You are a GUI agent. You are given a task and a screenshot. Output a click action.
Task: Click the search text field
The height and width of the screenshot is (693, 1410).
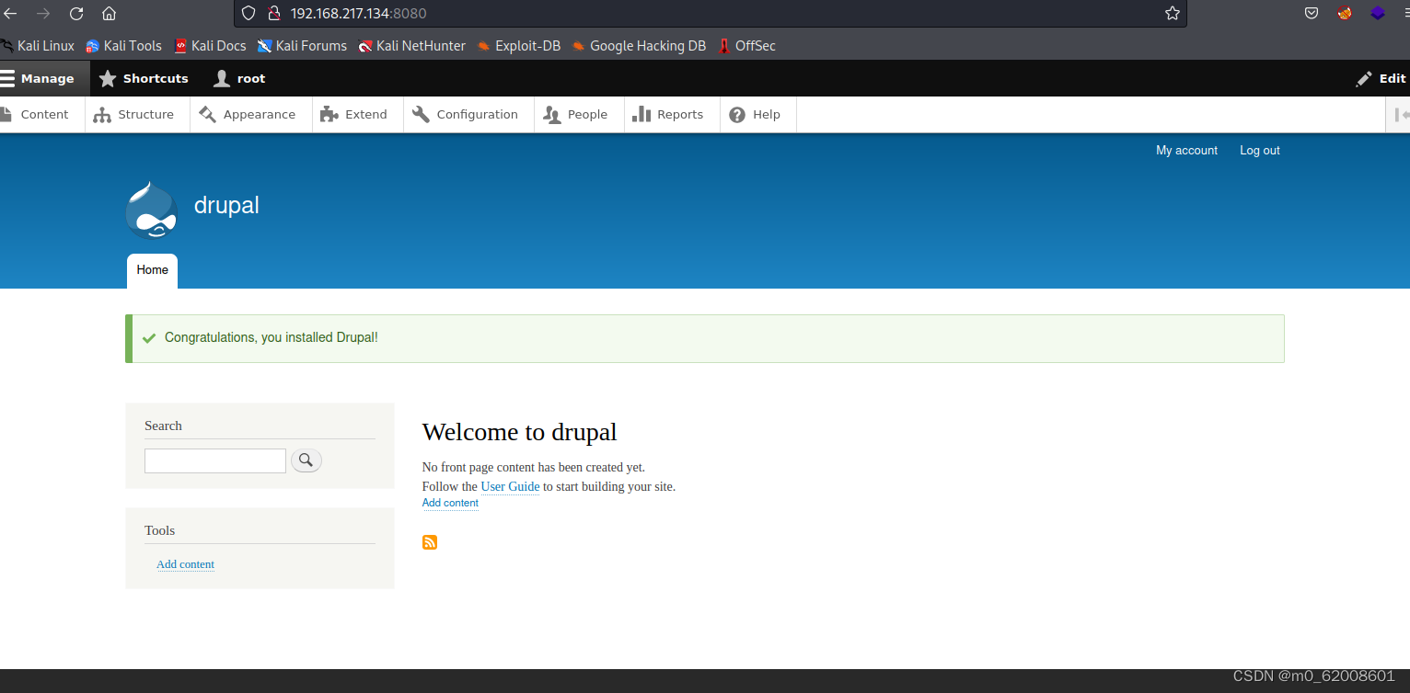(x=215, y=460)
